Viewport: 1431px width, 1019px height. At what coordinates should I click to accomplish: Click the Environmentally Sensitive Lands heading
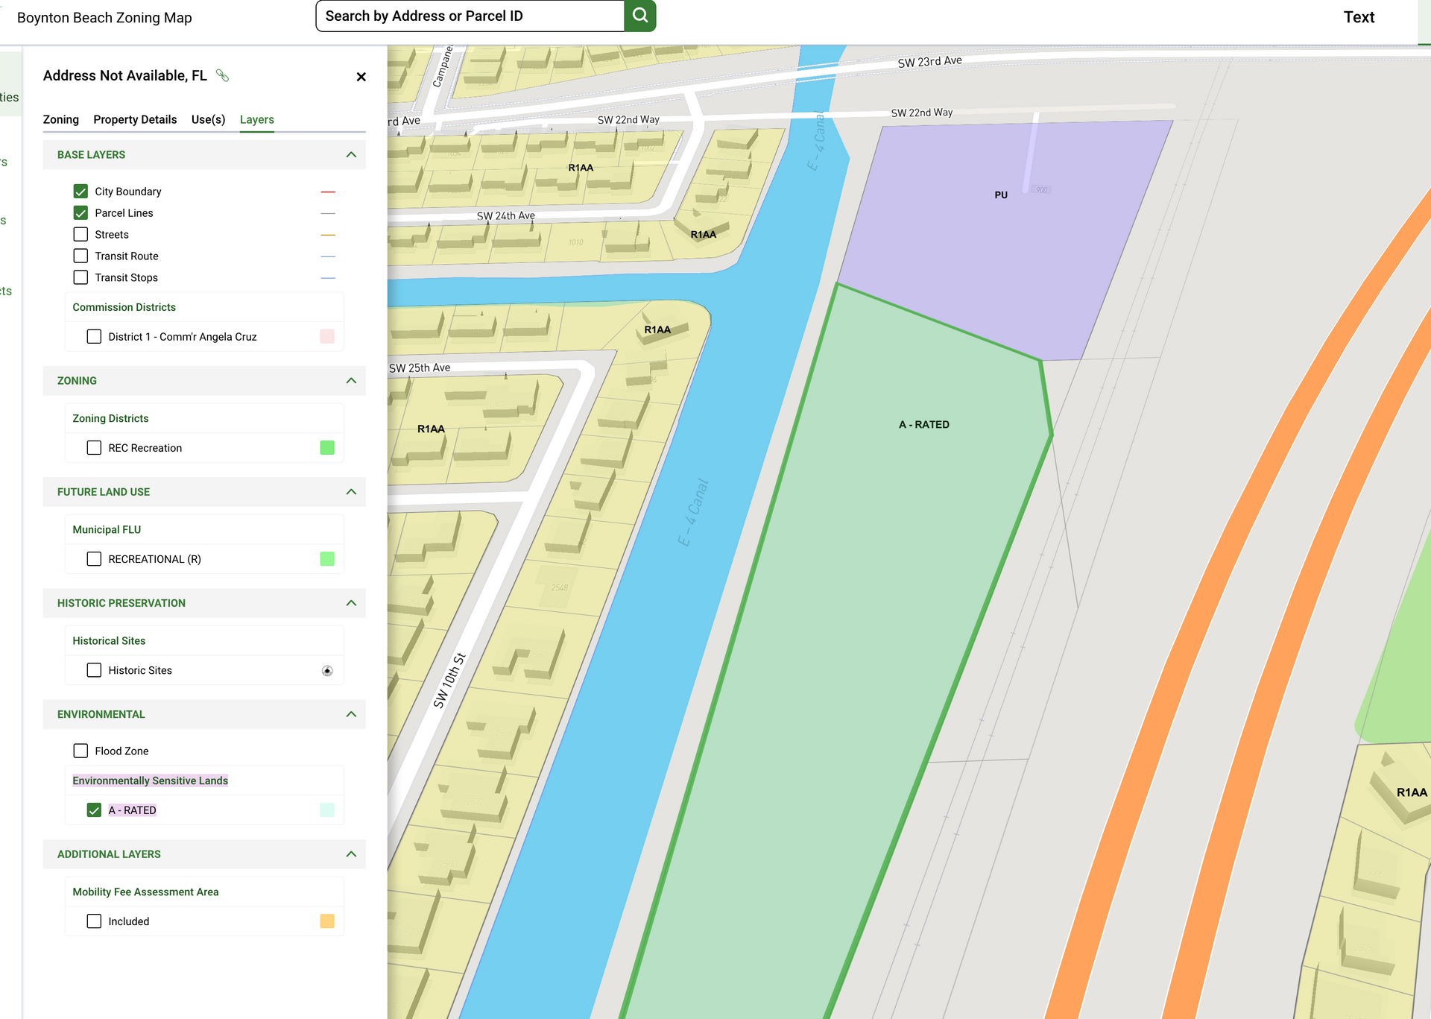(151, 780)
